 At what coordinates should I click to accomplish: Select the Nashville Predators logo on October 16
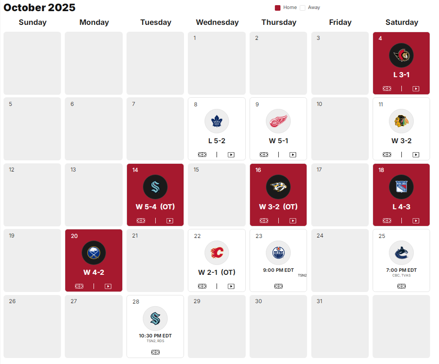click(278, 187)
